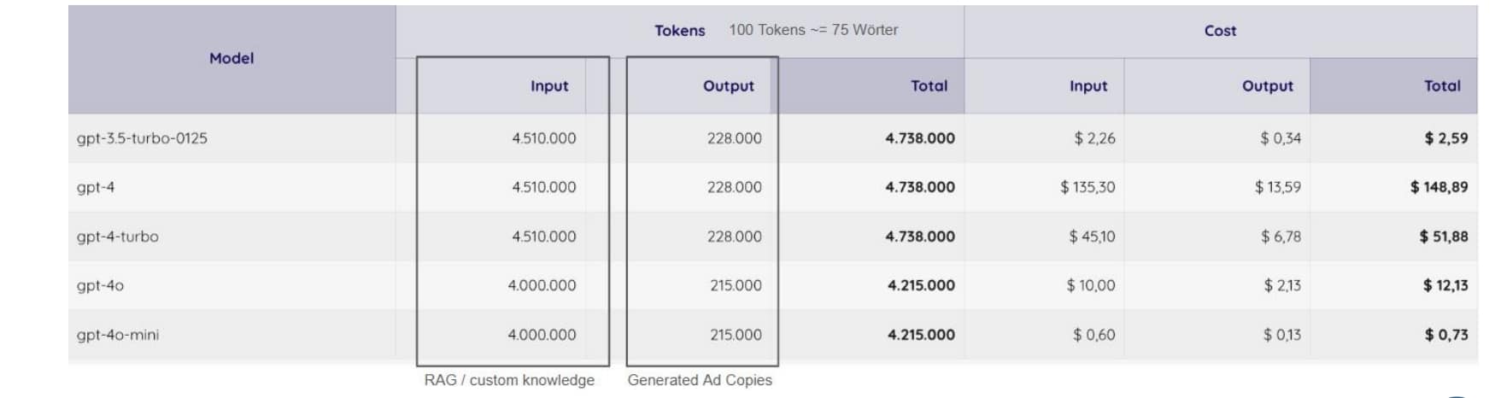The width and height of the screenshot is (1495, 398).
Task: Select the gpt-3.5-turbo-0125 model row
Action: click(x=142, y=138)
